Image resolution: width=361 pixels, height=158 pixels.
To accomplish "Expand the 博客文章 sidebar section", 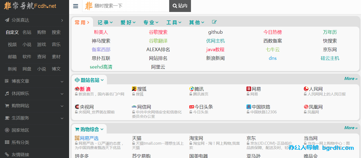I will coord(35,81).
